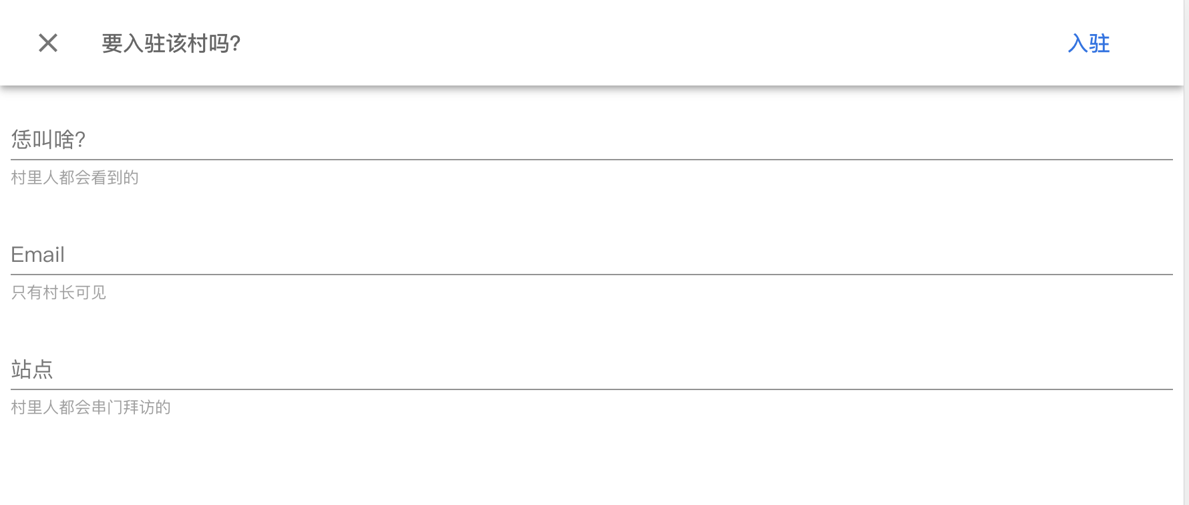Click the 恁叫啥? placeholder label

[48, 140]
